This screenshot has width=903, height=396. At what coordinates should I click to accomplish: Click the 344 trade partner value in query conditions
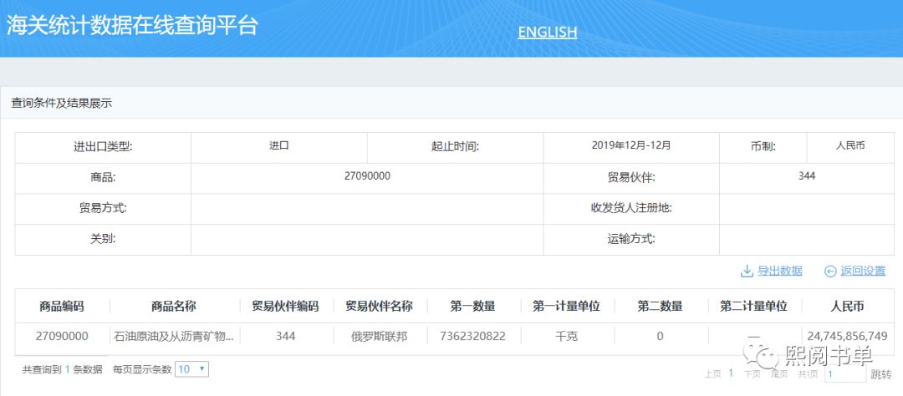807,176
